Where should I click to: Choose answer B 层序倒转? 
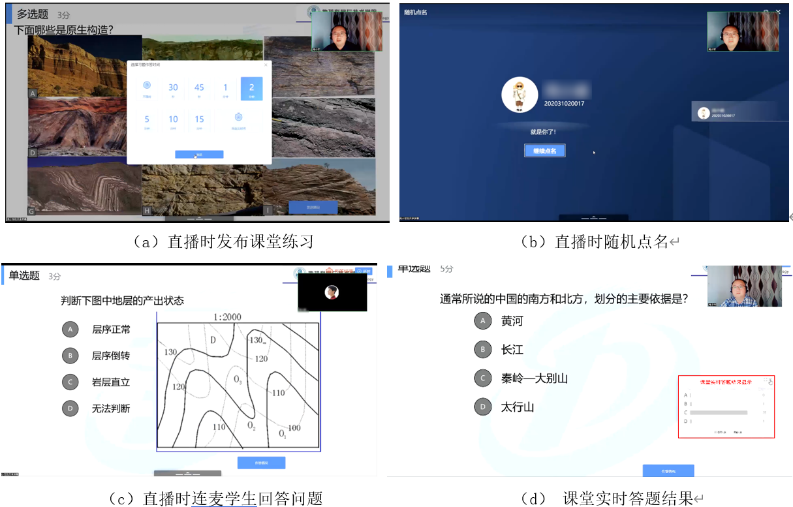click(70, 356)
